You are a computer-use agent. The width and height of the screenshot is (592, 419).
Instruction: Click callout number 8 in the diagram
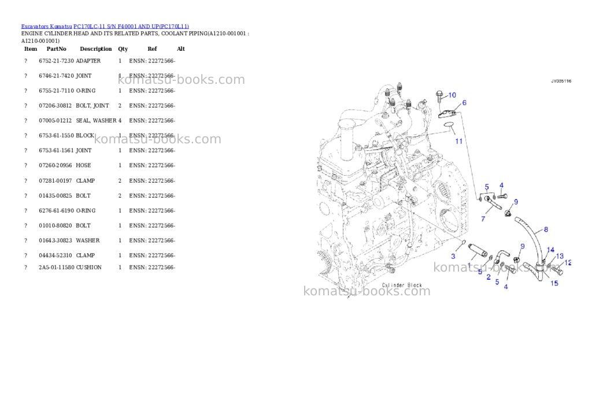point(546,229)
